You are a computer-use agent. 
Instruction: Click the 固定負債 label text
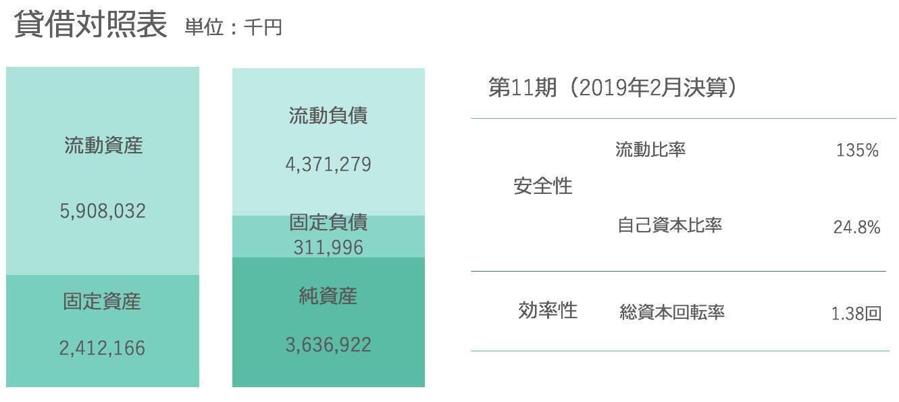pyautogui.click(x=328, y=223)
